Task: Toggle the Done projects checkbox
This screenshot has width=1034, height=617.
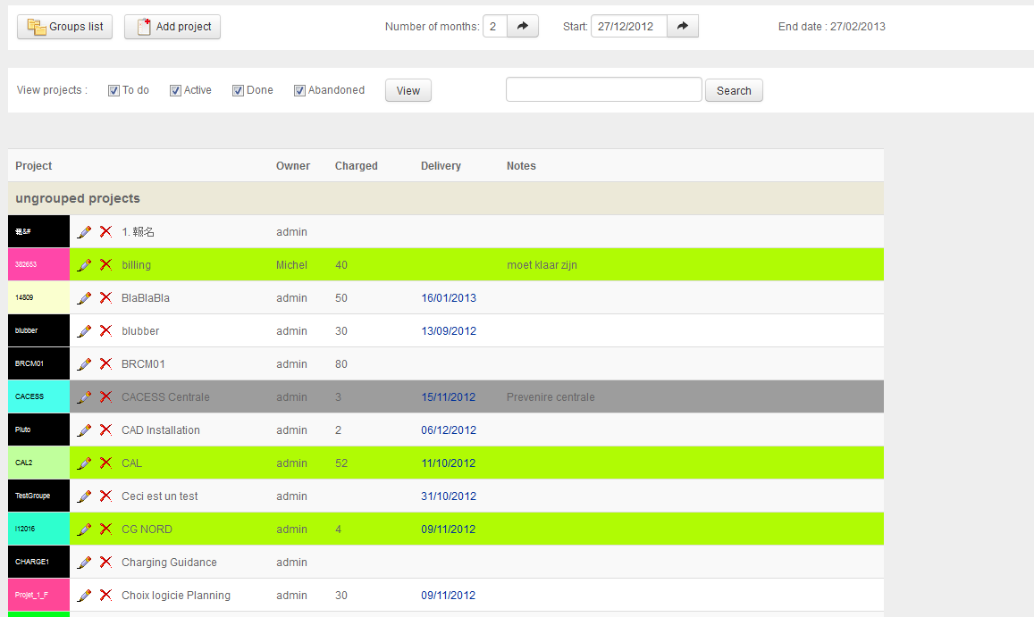Action: (238, 90)
